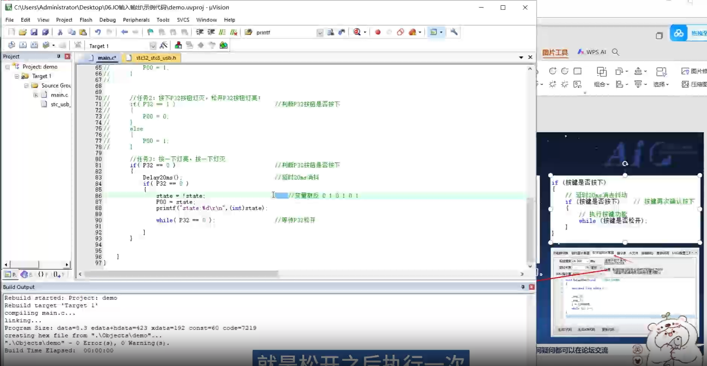Open the debug session dropdown arrow
Viewport: 707px width, 366px height.
click(365, 32)
